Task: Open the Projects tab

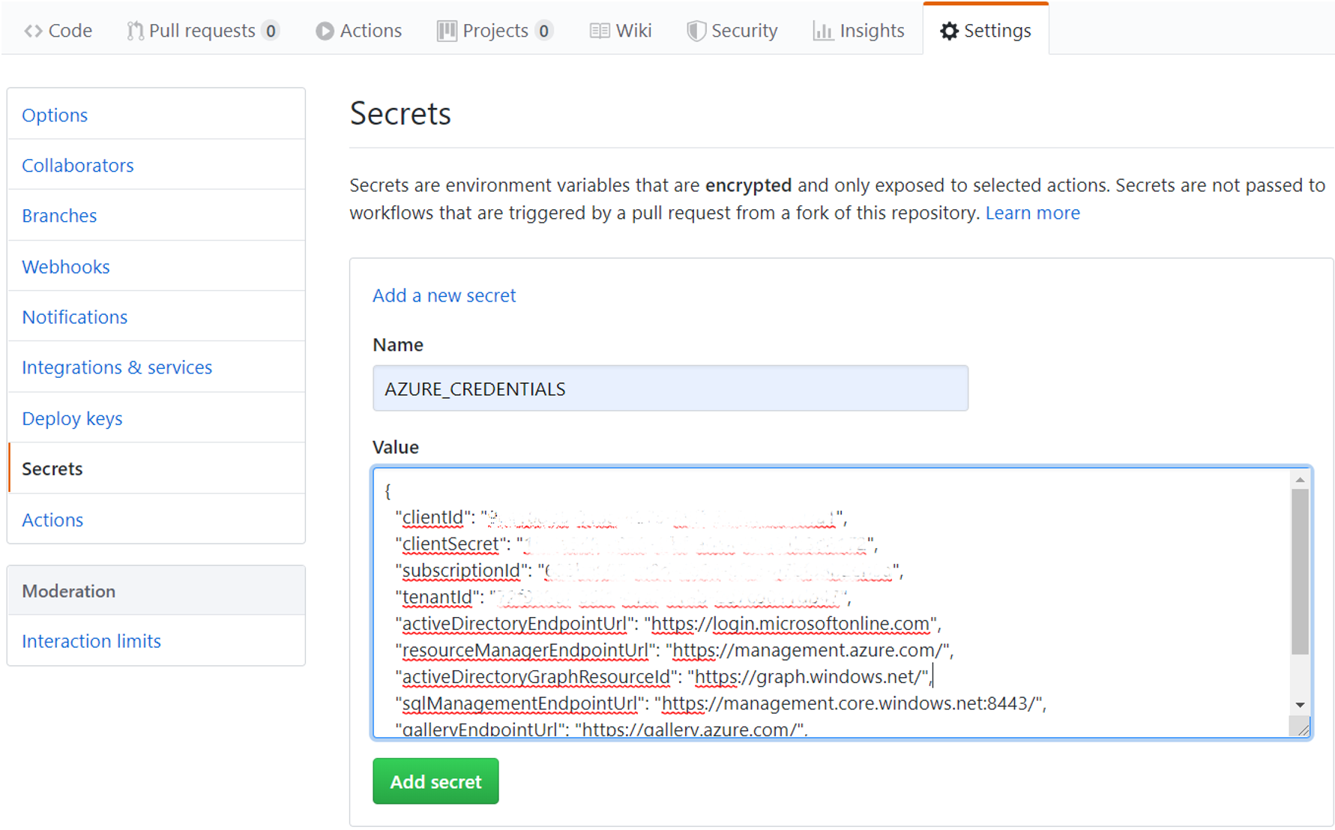Action: click(495, 31)
